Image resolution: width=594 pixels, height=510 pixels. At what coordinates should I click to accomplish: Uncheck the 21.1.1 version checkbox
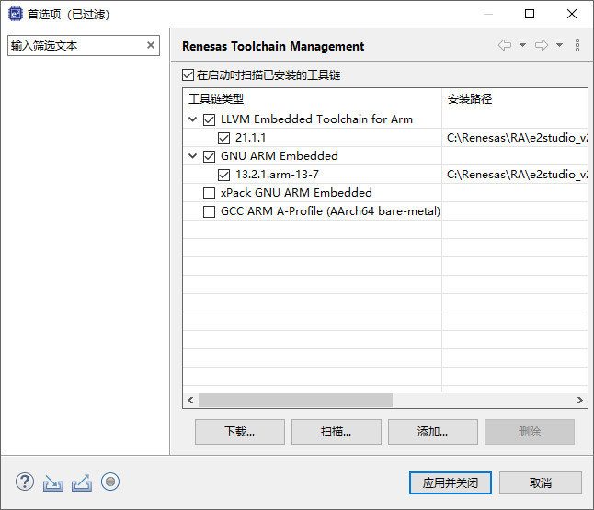(x=223, y=138)
